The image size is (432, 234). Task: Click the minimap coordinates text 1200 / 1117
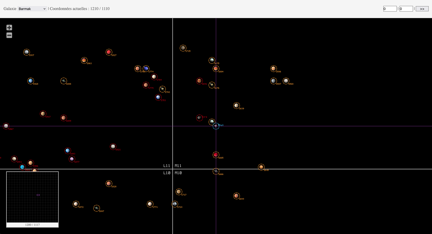[32, 225]
